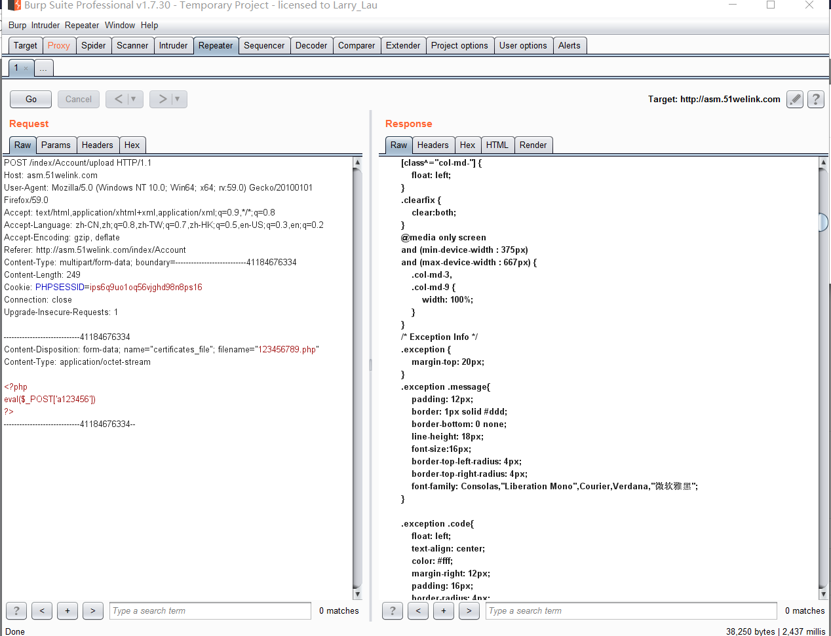Image resolution: width=831 pixels, height=636 pixels.
Task: Go to next match in request search
Action: pyautogui.click(x=93, y=610)
